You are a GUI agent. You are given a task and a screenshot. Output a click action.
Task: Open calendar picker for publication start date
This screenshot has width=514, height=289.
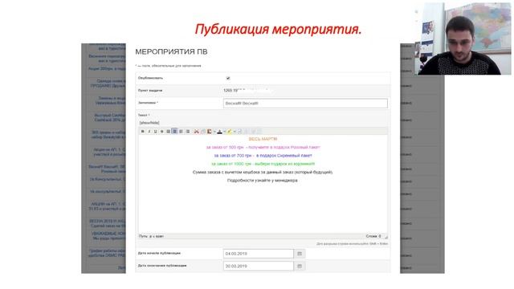coord(300,254)
